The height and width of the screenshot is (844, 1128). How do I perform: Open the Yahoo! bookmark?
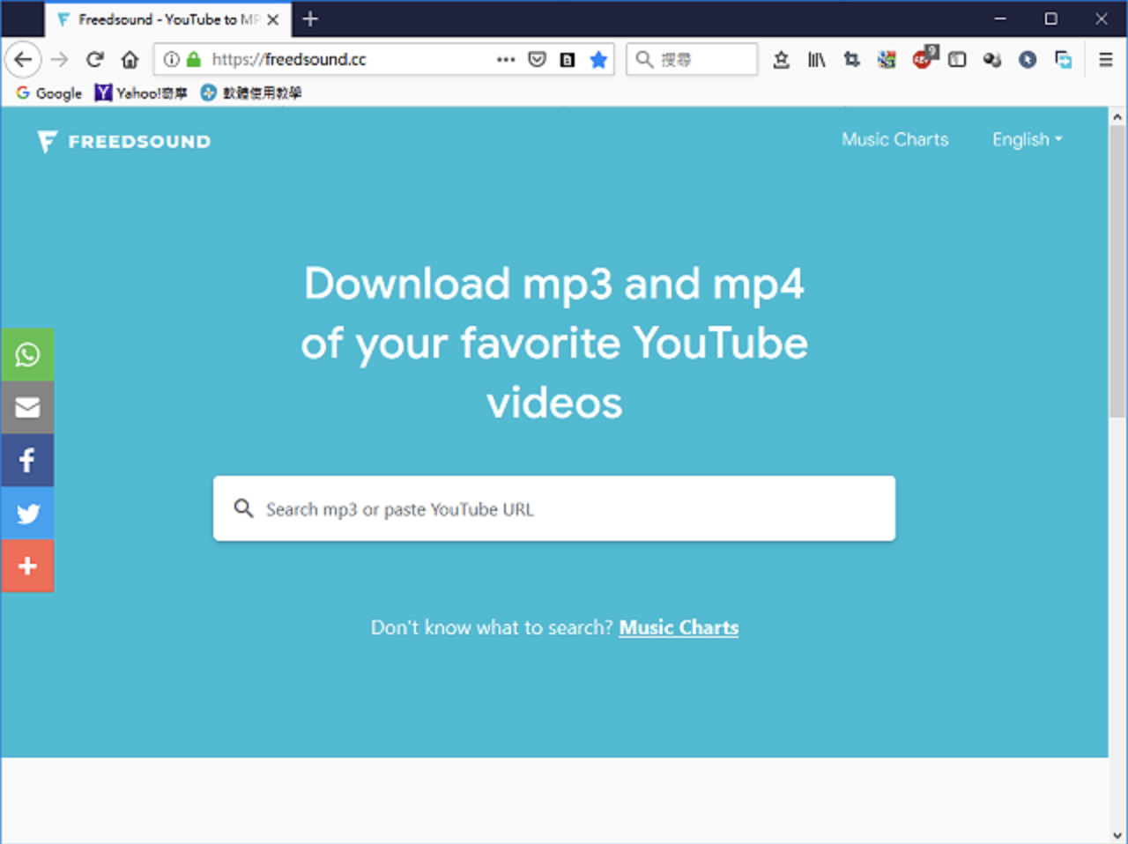pyautogui.click(x=141, y=93)
